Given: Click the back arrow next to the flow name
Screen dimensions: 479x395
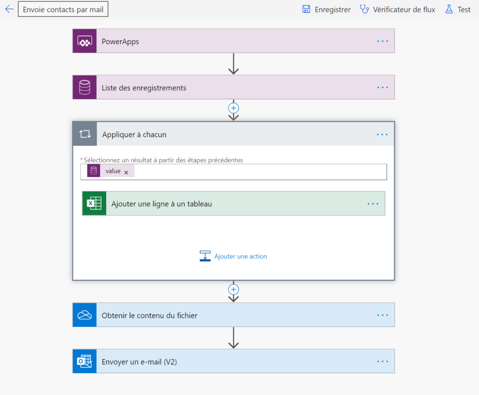Looking at the screenshot, I should coord(9,8).
